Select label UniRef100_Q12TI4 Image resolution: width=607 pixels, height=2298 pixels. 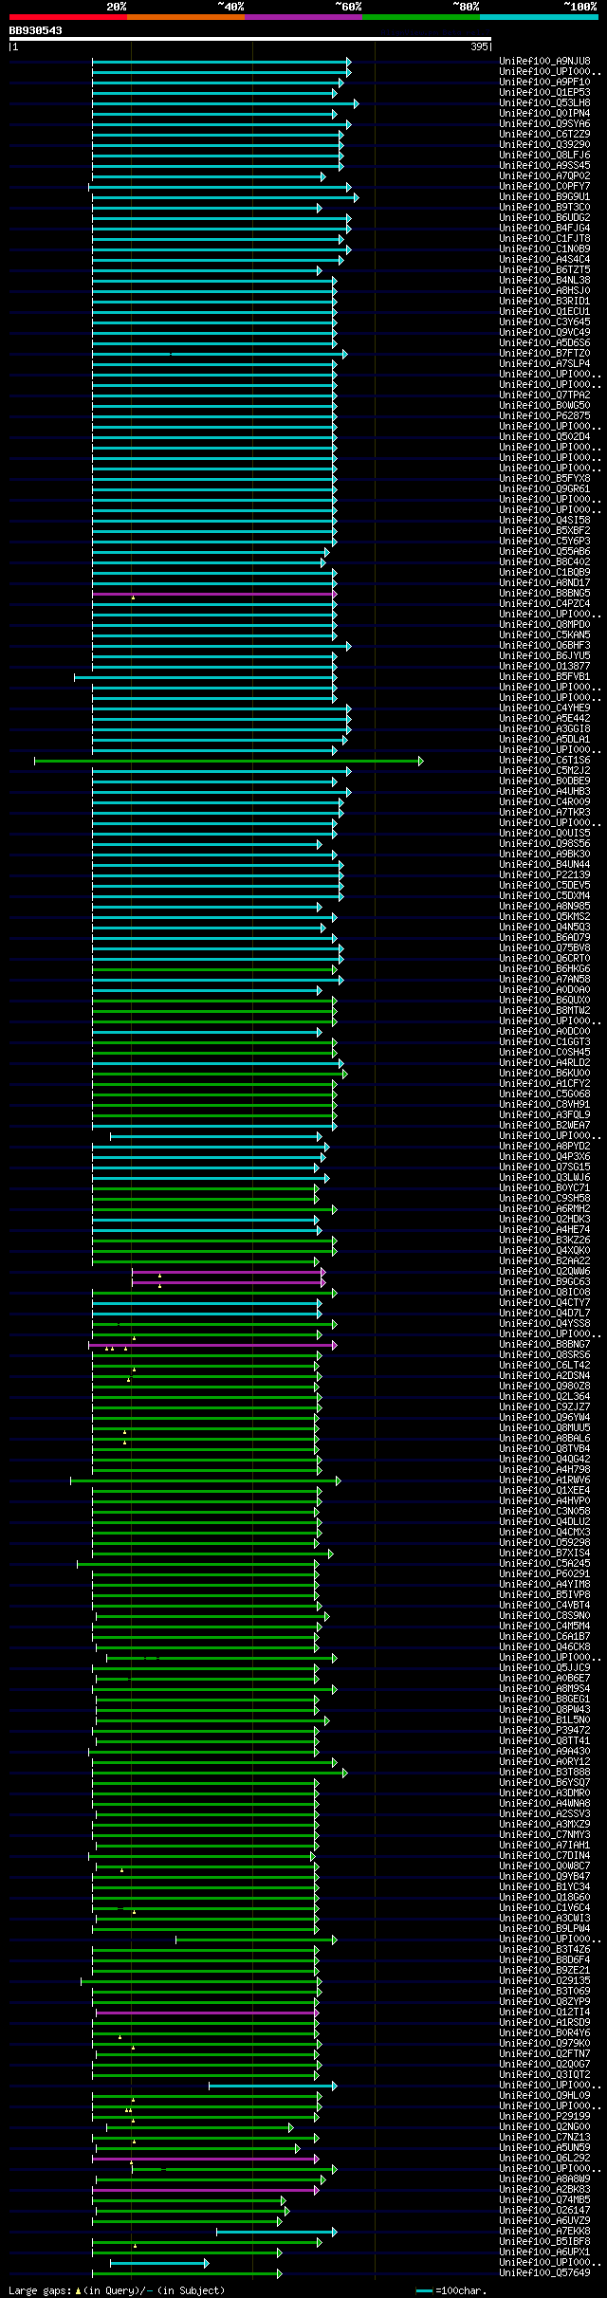point(544,2013)
